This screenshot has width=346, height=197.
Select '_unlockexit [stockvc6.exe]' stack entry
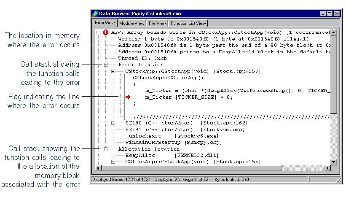[172, 136]
